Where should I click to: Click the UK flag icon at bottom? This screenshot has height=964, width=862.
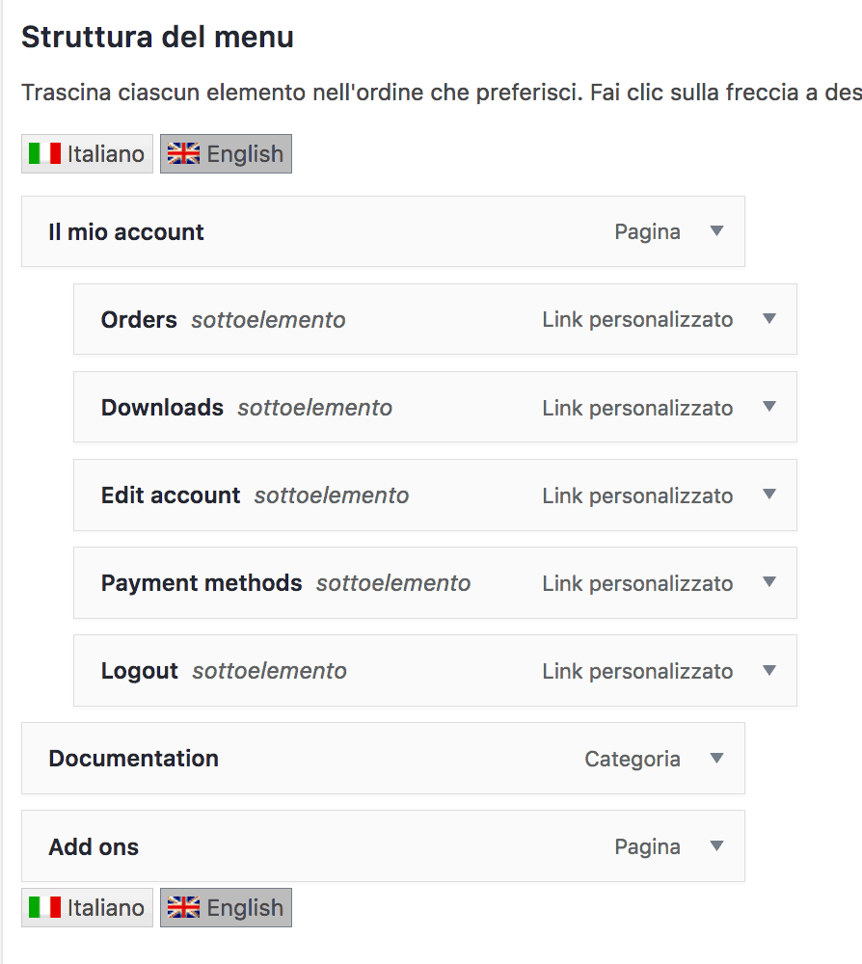pyautogui.click(x=184, y=907)
